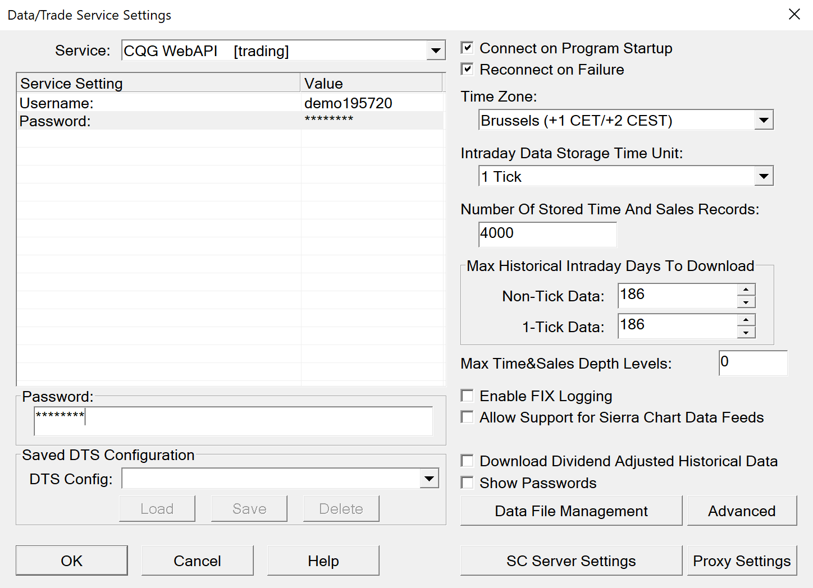Open Proxy Settings
Screen dimensions: 813x588
[742, 561]
